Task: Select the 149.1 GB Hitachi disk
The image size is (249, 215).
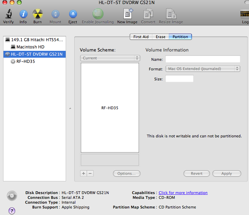Action: tap(34, 39)
